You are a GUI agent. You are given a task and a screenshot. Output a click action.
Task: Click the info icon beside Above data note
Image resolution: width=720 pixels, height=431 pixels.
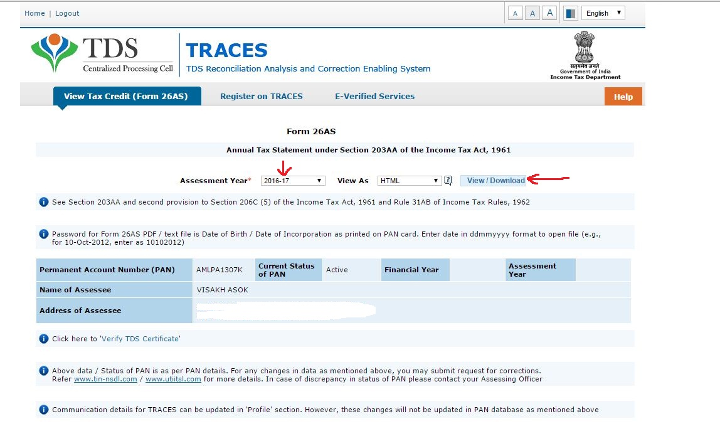click(x=44, y=371)
